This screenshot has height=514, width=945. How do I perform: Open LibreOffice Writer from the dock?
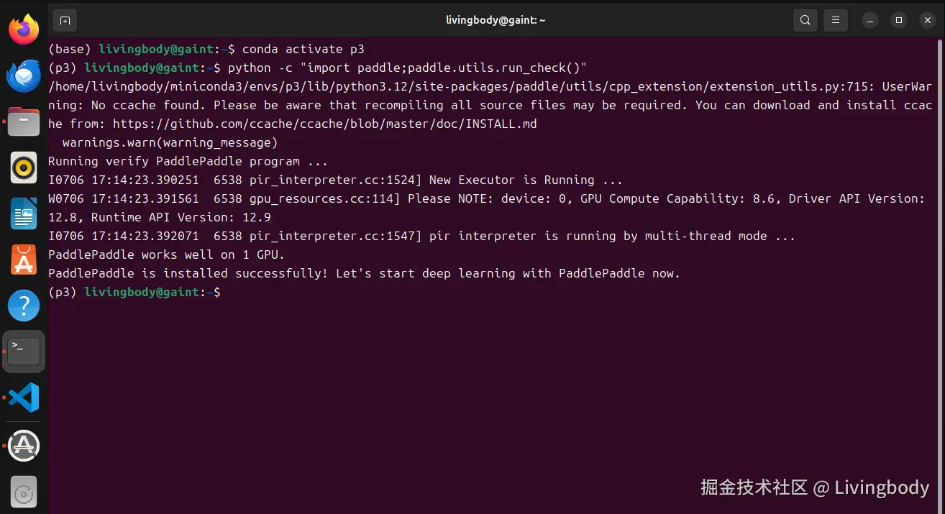coord(24,214)
